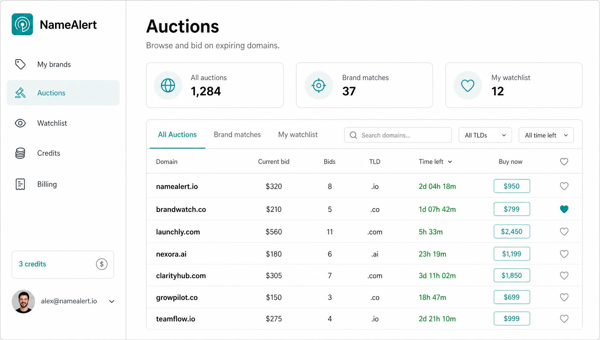This screenshot has width=600, height=340.
Task: Sort by Time left column arrow
Action: [450, 162]
